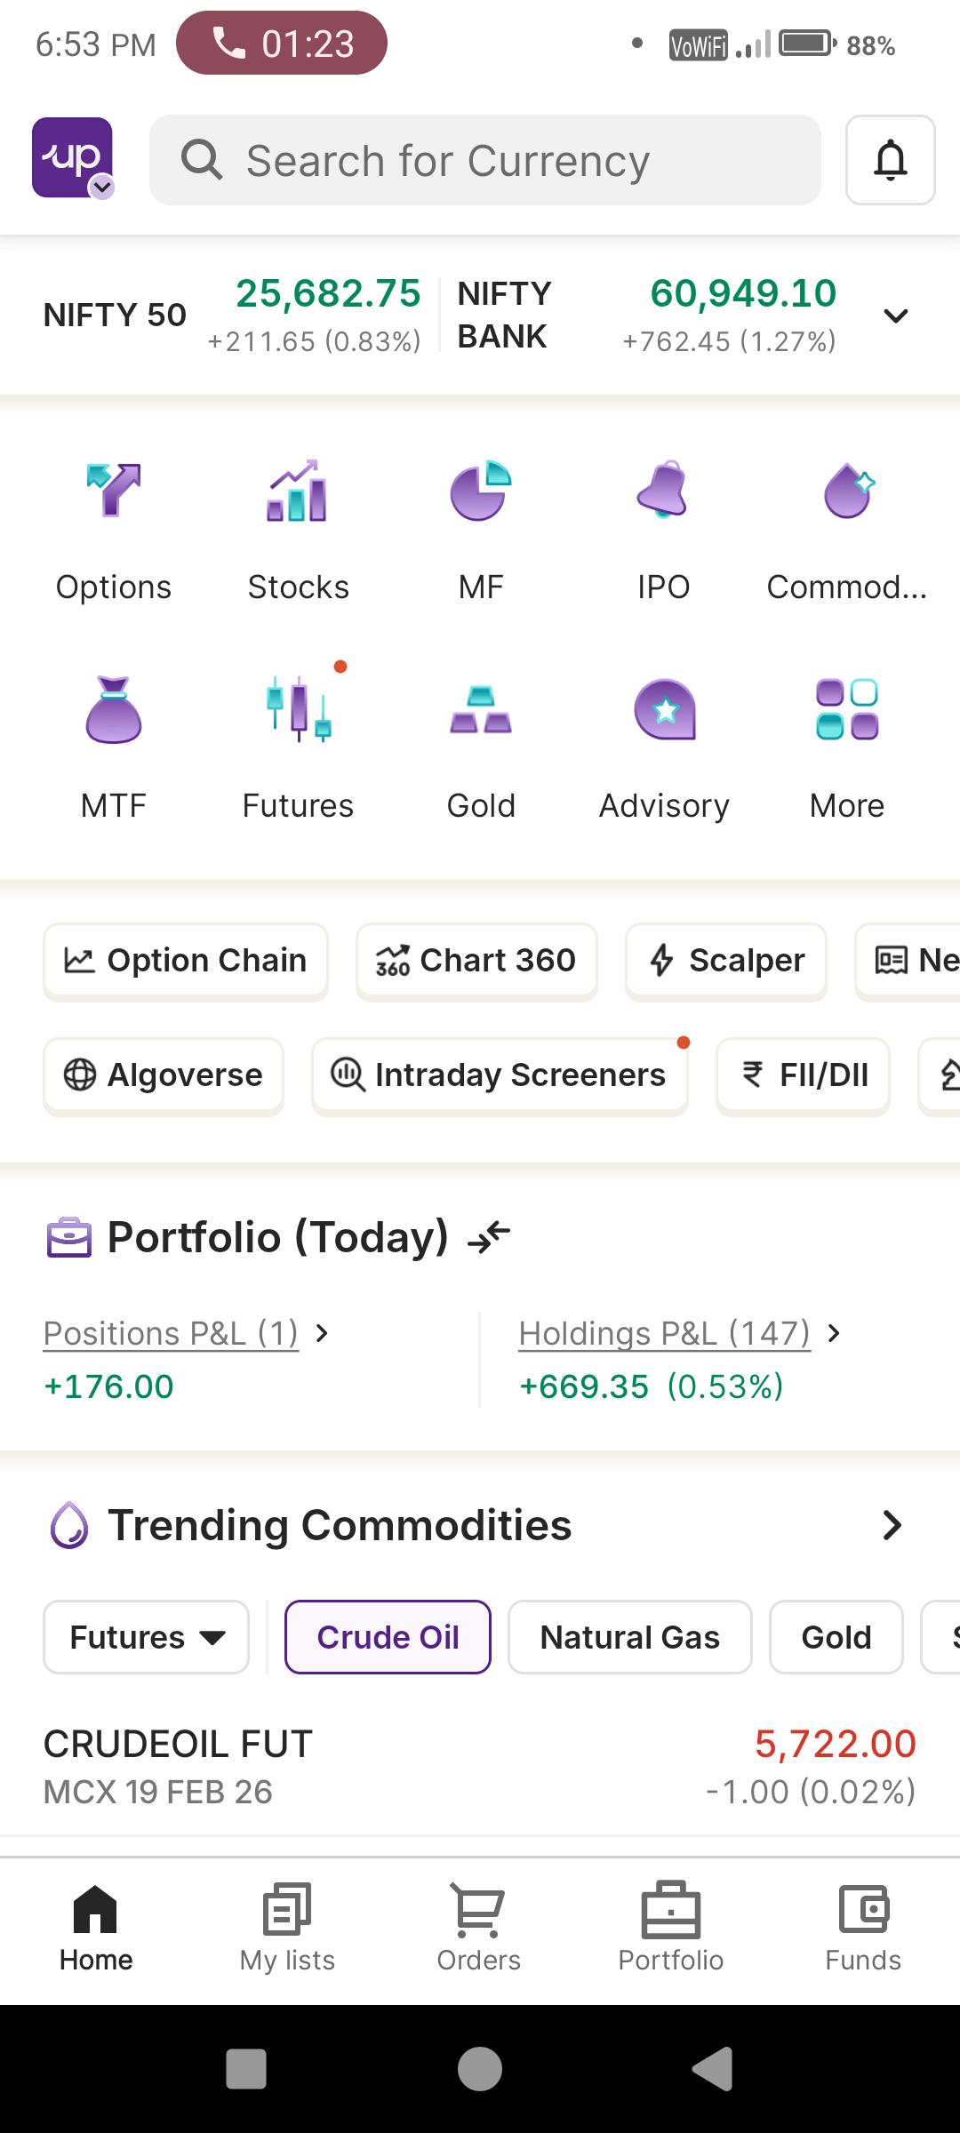Tap the IPO bell icon
This screenshot has height=2133, width=960.
pos(663,491)
